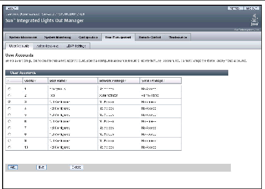265x189 pixels.
Task: Sort the table by User Name column
Action: pyautogui.click(x=73, y=81)
